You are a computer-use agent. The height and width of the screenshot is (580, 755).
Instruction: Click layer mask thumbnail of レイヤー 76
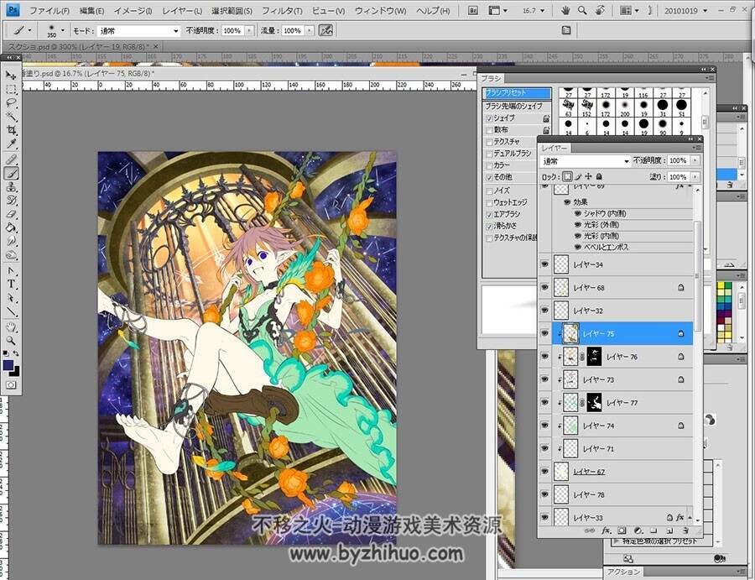coord(594,357)
